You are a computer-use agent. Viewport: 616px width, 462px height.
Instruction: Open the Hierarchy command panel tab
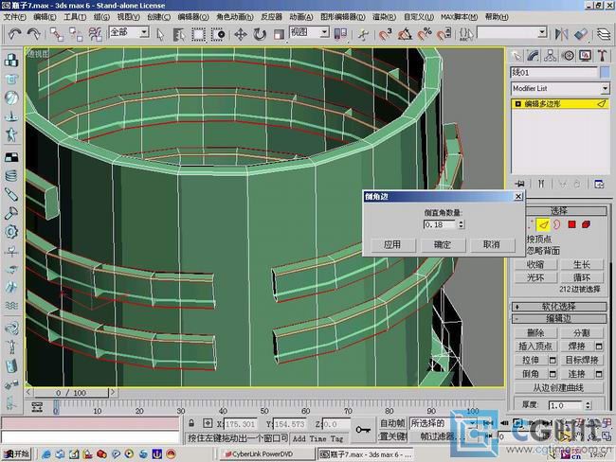[x=551, y=56]
